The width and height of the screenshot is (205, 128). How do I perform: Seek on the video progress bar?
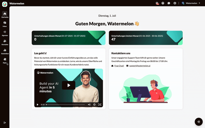[x=65, y=104]
